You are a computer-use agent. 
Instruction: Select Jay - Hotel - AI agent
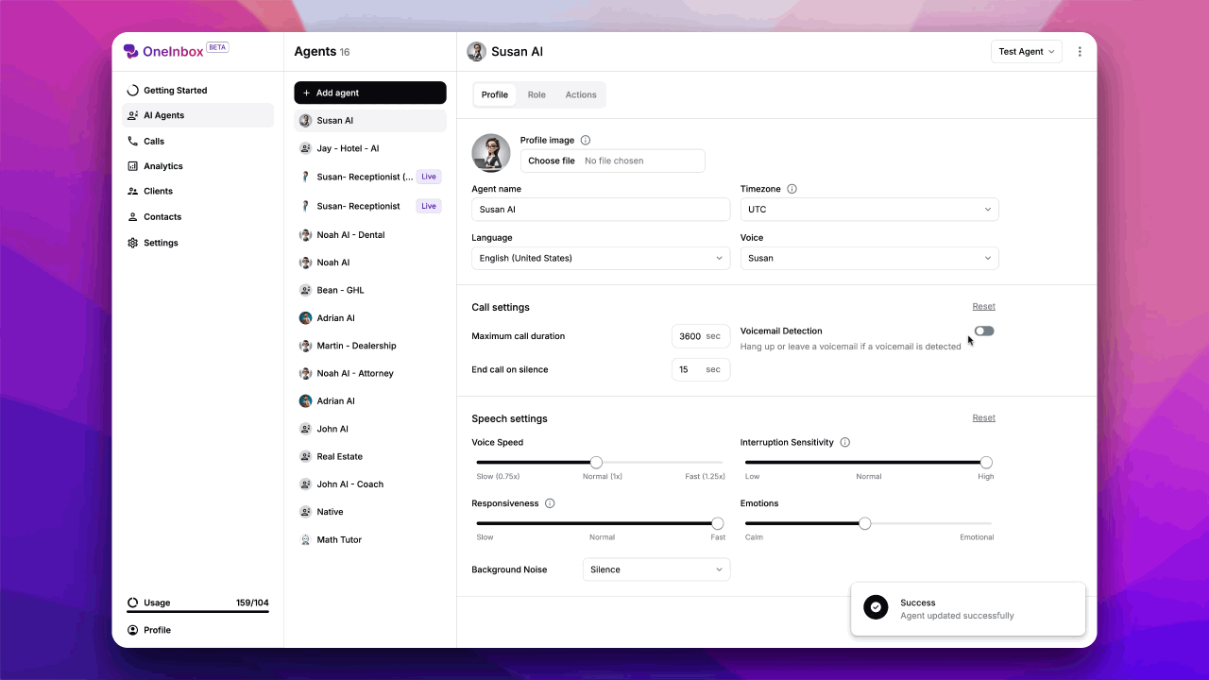pyautogui.click(x=370, y=148)
